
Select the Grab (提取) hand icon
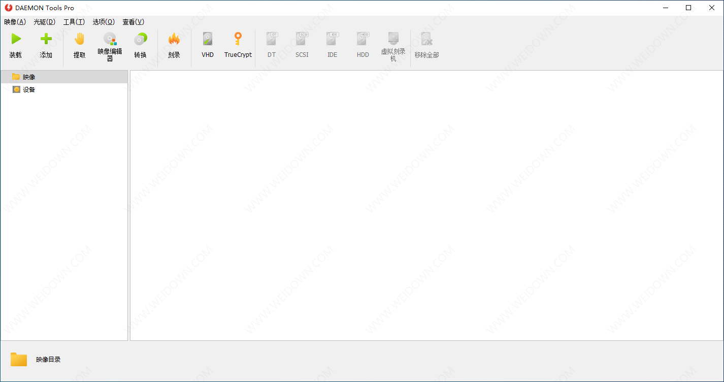[80, 39]
